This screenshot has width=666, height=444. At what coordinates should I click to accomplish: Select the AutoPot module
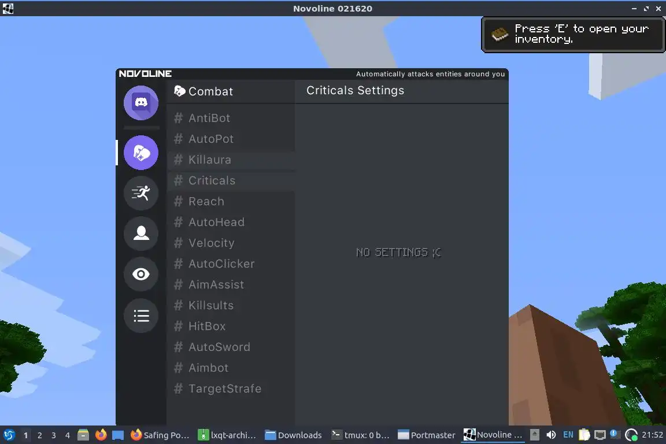231,139
